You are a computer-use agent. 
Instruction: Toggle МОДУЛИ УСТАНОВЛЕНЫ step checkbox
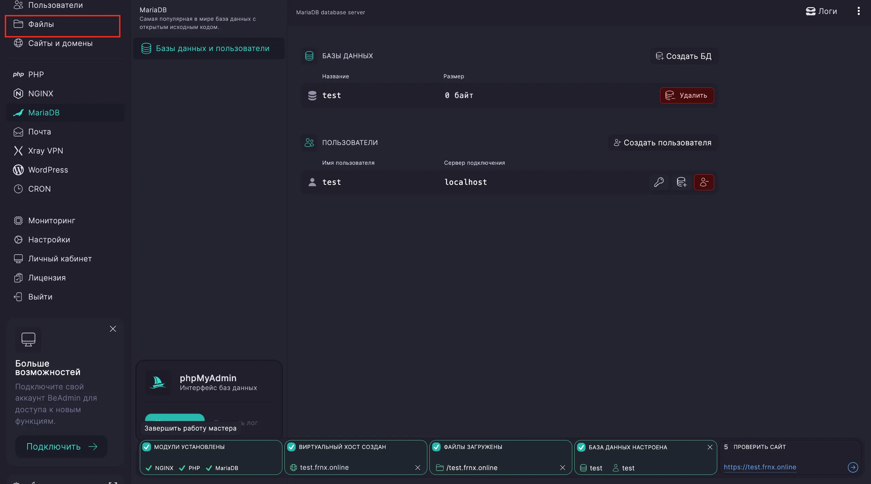[147, 447]
